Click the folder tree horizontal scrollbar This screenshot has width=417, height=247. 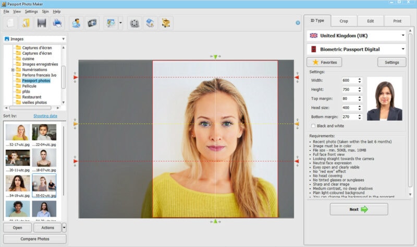click(x=30, y=108)
